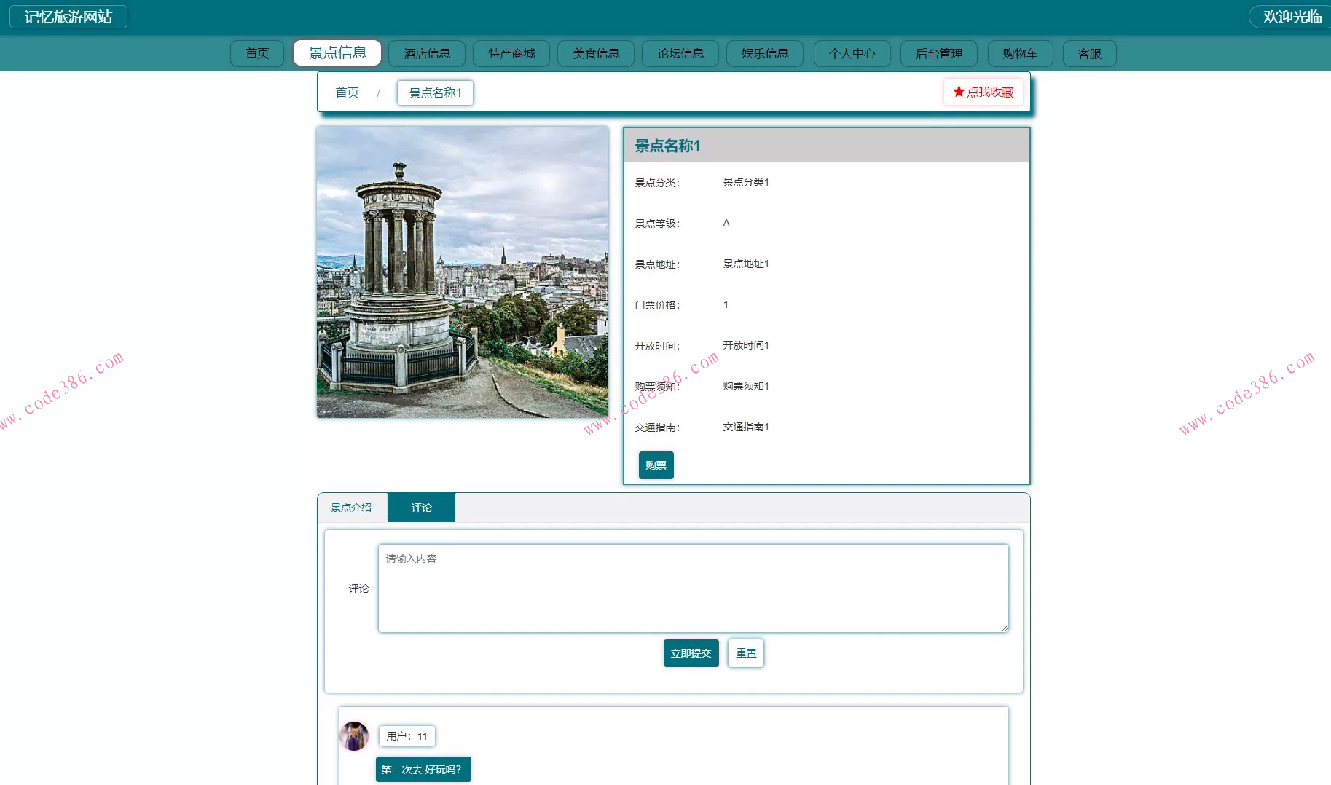Focus the comment text area 请输入内容
The image size is (1331, 785).
(693, 588)
